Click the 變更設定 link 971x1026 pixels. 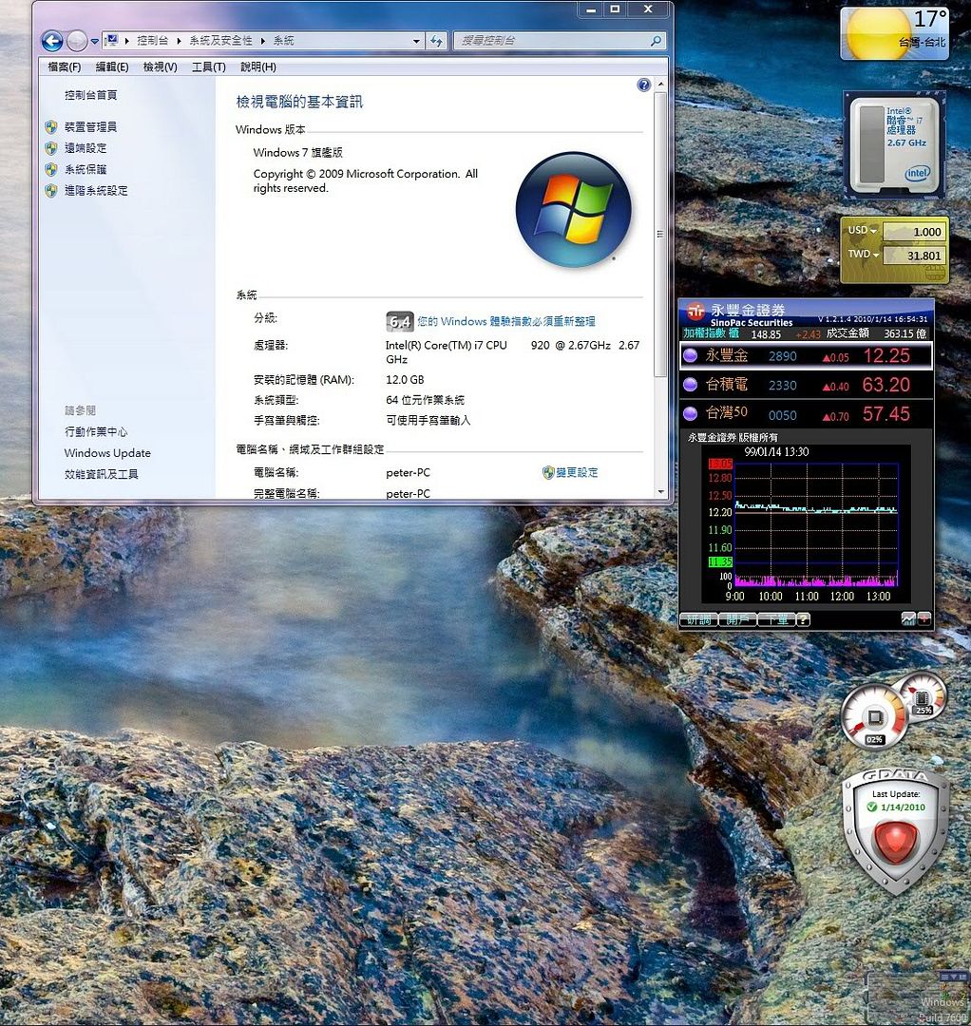tap(577, 472)
